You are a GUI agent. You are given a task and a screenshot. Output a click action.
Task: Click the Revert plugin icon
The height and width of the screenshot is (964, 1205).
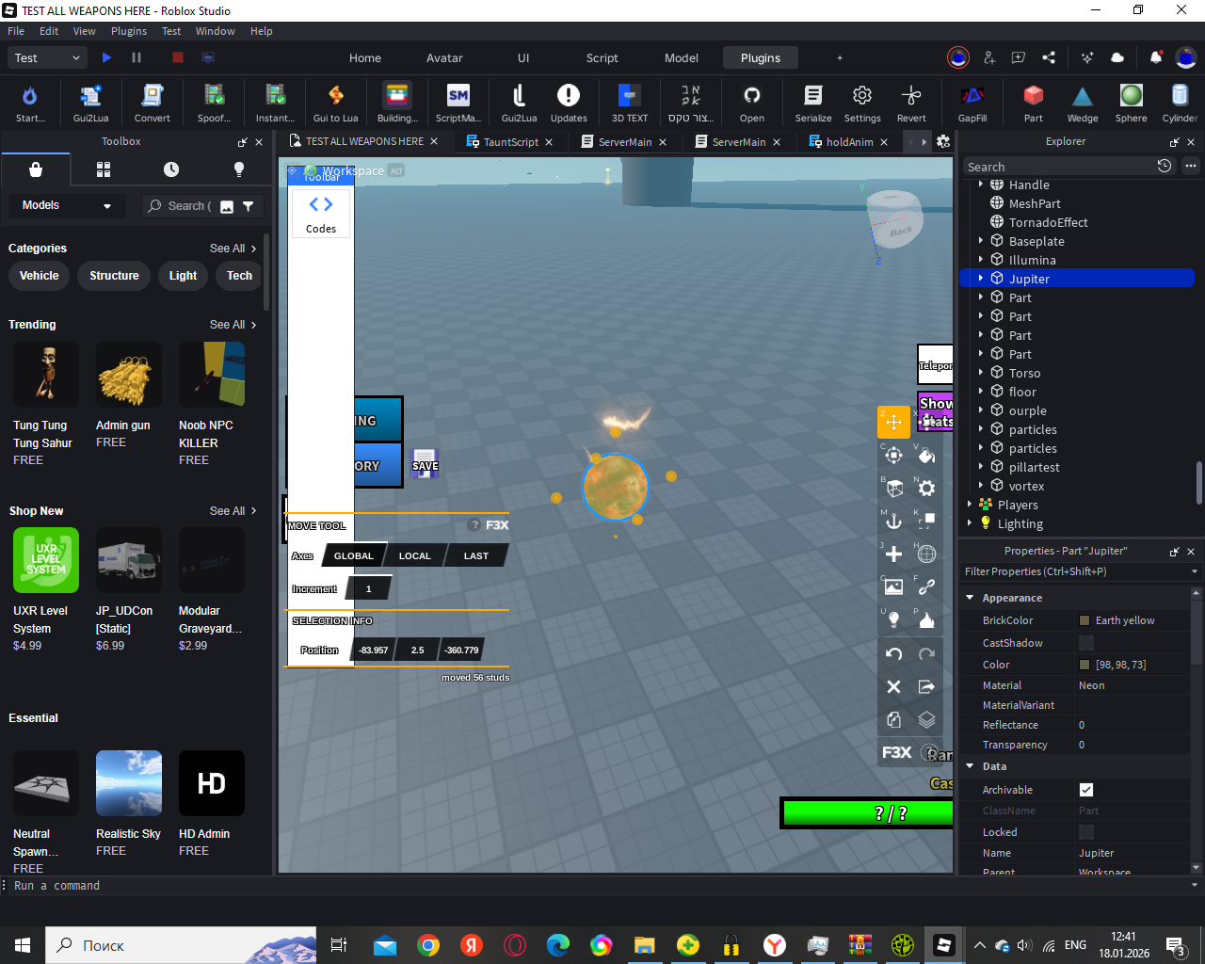(911, 103)
